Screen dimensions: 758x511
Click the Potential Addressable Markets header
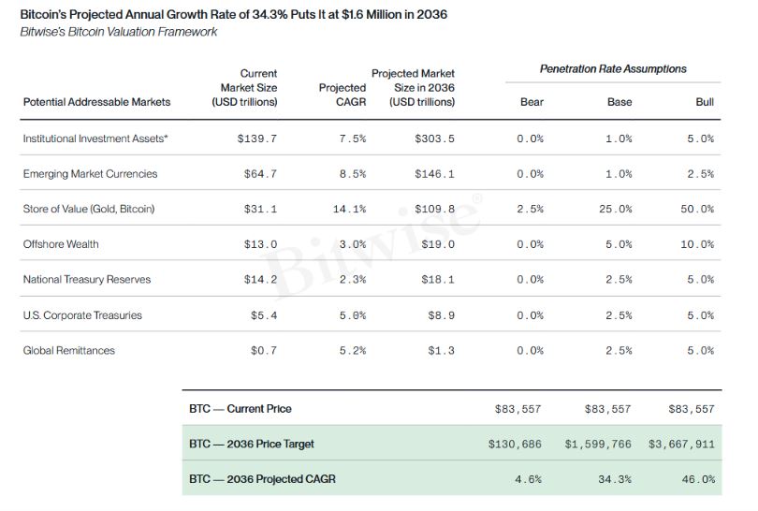tap(96, 102)
